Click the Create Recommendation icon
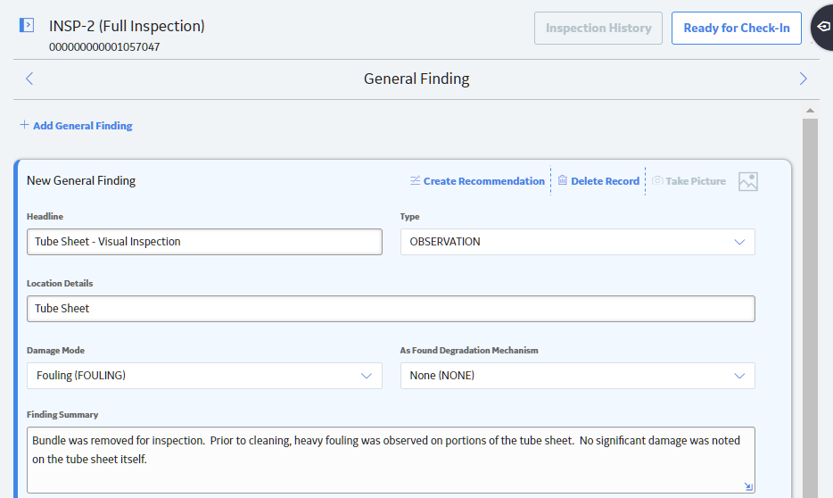This screenshot has height=498, width=833. pyautogui.click(x=415, y=180)
